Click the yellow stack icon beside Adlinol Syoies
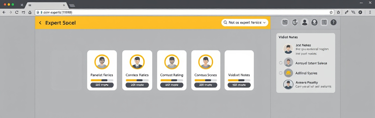Screen dimensions: 375x118 [288, 73]
